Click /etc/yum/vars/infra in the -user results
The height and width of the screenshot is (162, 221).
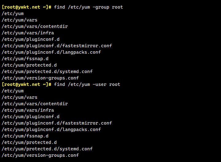coord(28,110)
